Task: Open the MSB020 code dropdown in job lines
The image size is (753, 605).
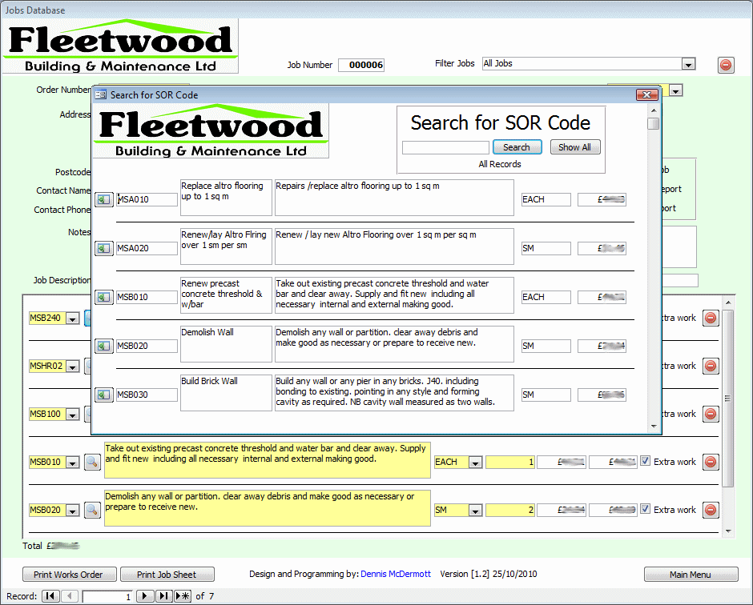Action: (x=73, y=510)
